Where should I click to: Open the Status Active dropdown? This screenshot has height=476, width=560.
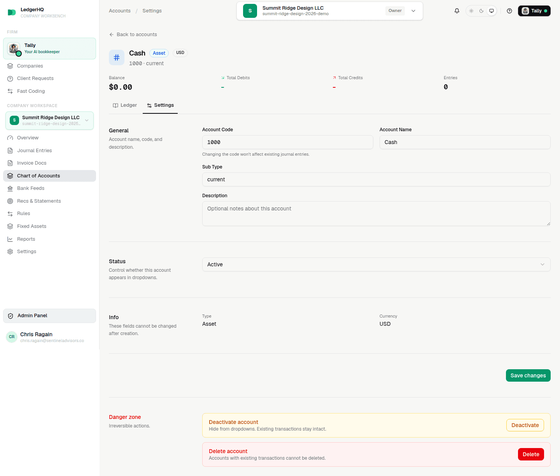click(x=376, y=264)
